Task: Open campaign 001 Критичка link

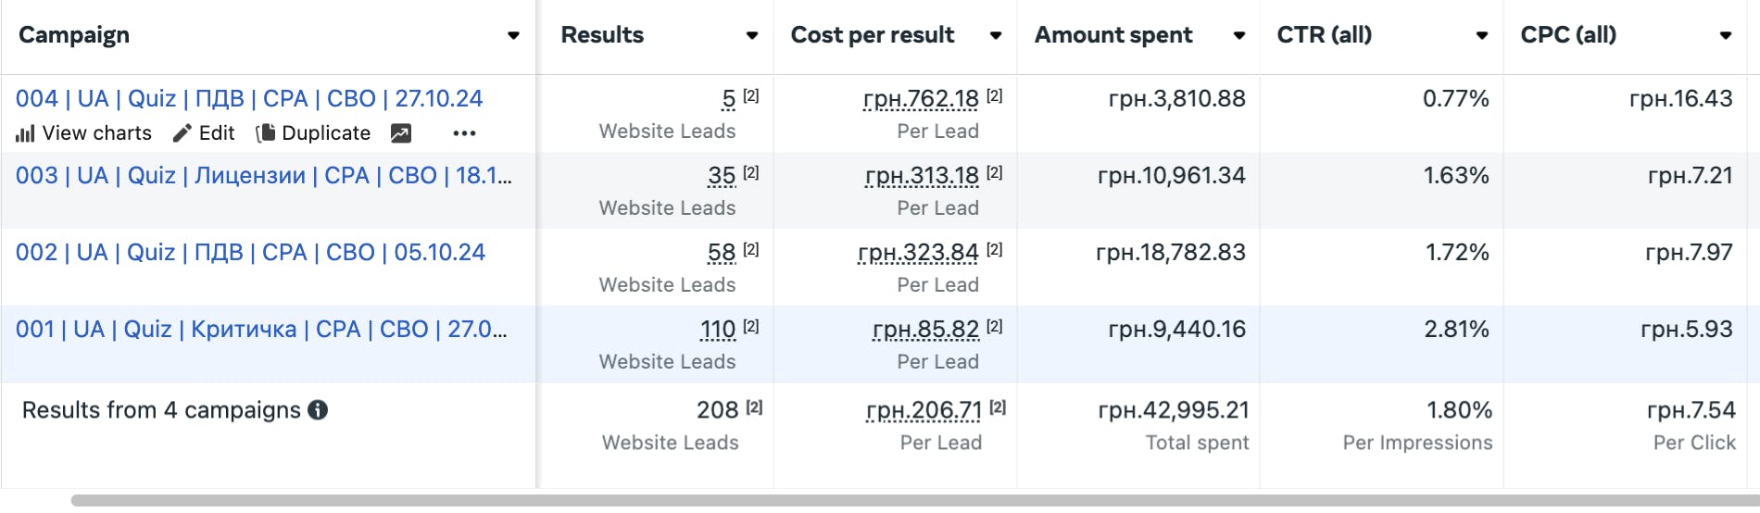Action: pos(260,329)
